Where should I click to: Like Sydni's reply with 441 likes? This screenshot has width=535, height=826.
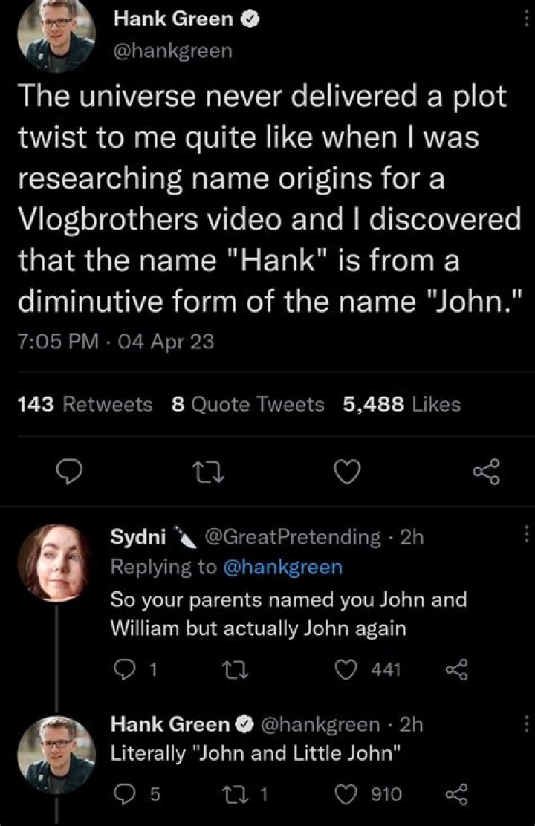[344, 670]
